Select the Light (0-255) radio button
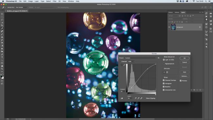This screenshot has height=120, width=213. (x=164, y=60)
